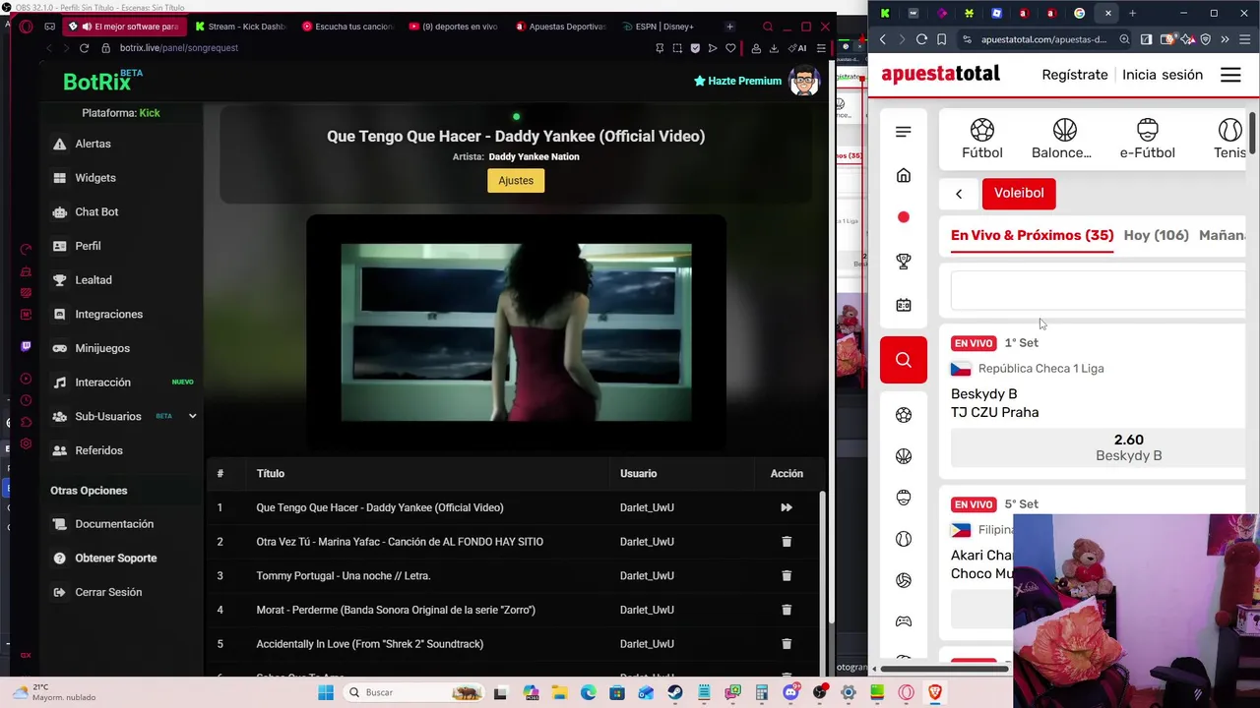
Task: Select Tenis sport category
Action: click(1229, 139)
